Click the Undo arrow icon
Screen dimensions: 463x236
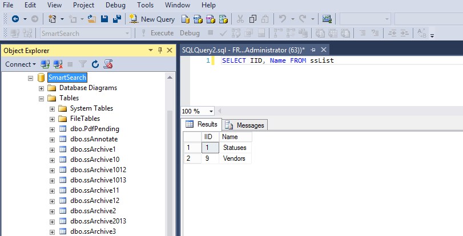click(282, 19)
